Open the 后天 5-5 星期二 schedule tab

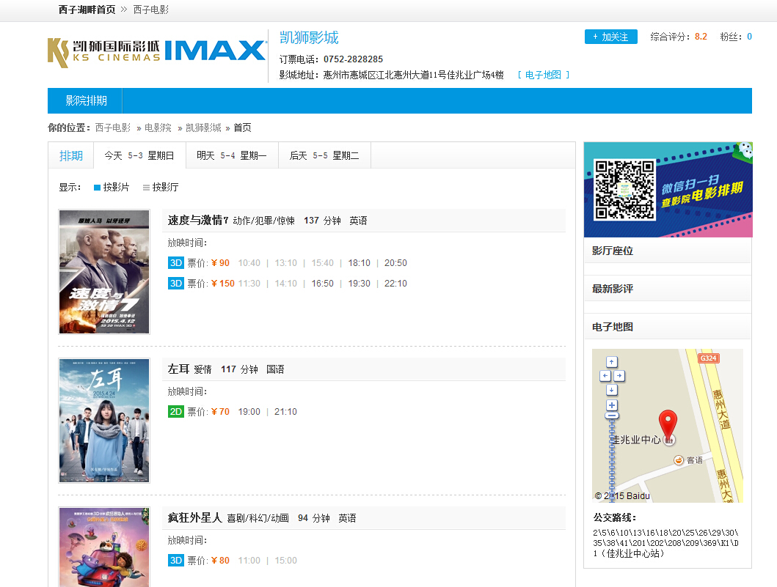pyautogui.click(x=324, y=156)
